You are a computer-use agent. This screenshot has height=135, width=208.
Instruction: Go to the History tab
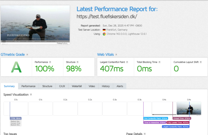click(x=106, y=86)
